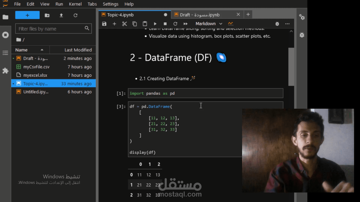
Task: Sort files by Last Modified column
Action: click(73, 50)
